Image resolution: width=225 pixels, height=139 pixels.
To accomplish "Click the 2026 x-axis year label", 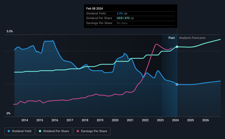I will pyautogui.click(x=206, y=120).
